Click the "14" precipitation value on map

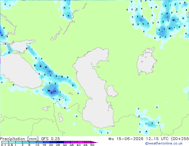click(x=173, y=20)
